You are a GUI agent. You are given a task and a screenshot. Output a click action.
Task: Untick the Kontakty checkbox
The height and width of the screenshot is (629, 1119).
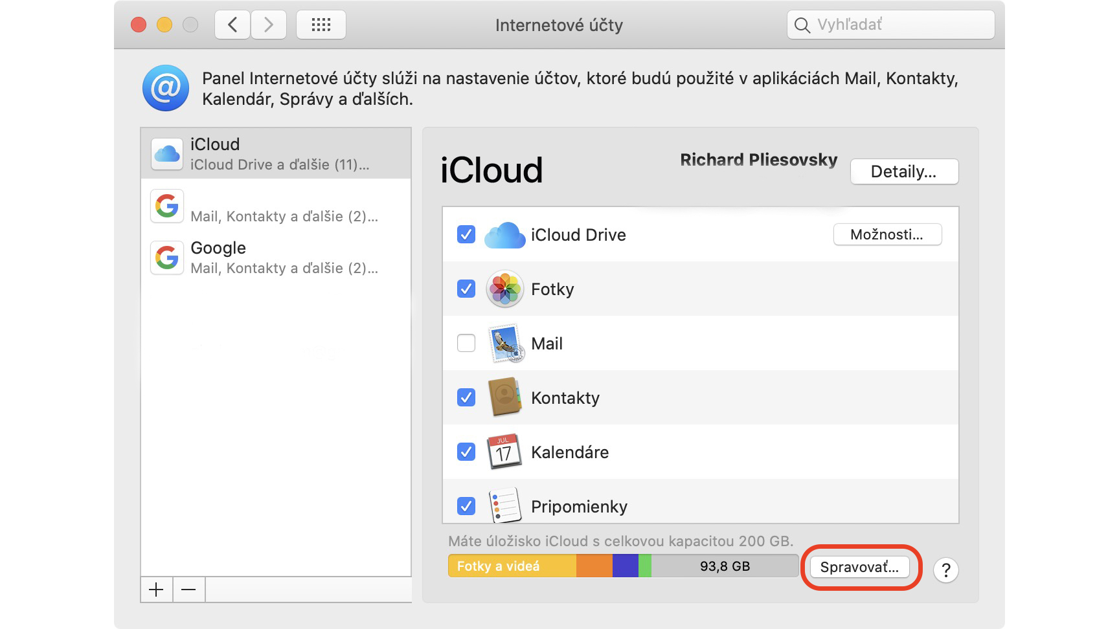[466, 397]
